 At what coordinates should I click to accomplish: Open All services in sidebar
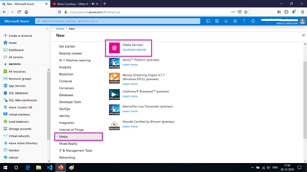coord(13,57)
